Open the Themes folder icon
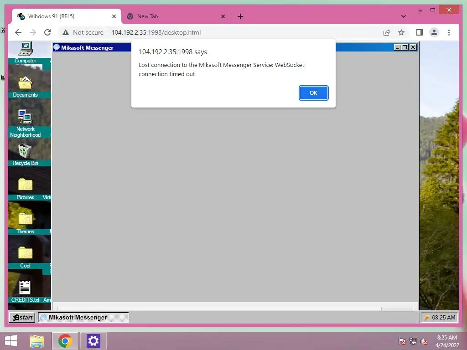This screenshot has width=467, height=350. [26, 223]
